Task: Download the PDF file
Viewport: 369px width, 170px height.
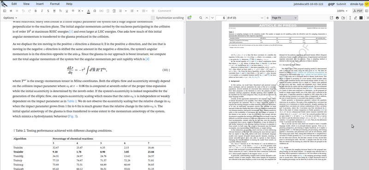Action: pos(343,18)
